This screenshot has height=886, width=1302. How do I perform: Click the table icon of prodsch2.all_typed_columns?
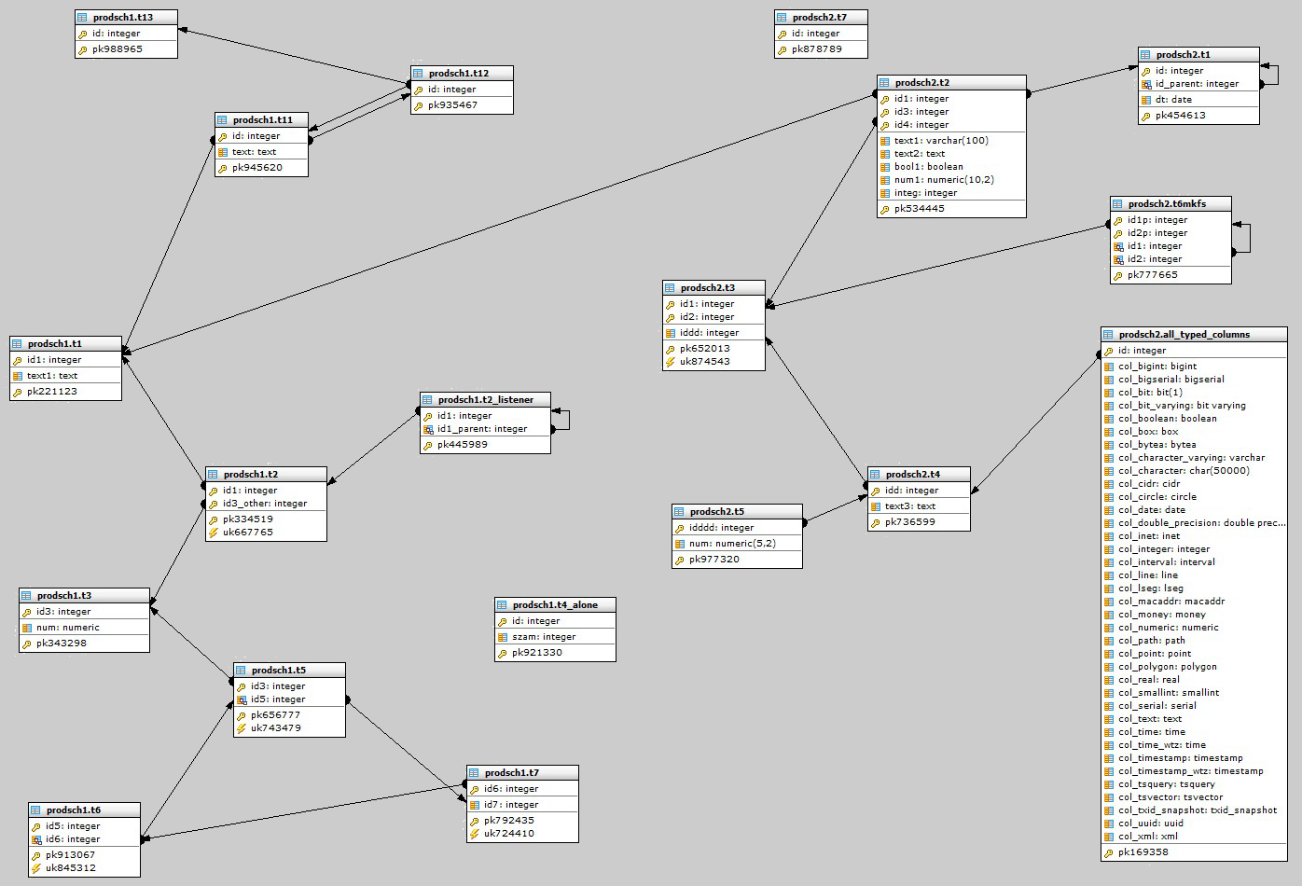pos(1109,335)
